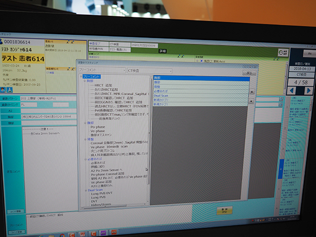Collapse the 胸部 tree node

pos(83,81)
